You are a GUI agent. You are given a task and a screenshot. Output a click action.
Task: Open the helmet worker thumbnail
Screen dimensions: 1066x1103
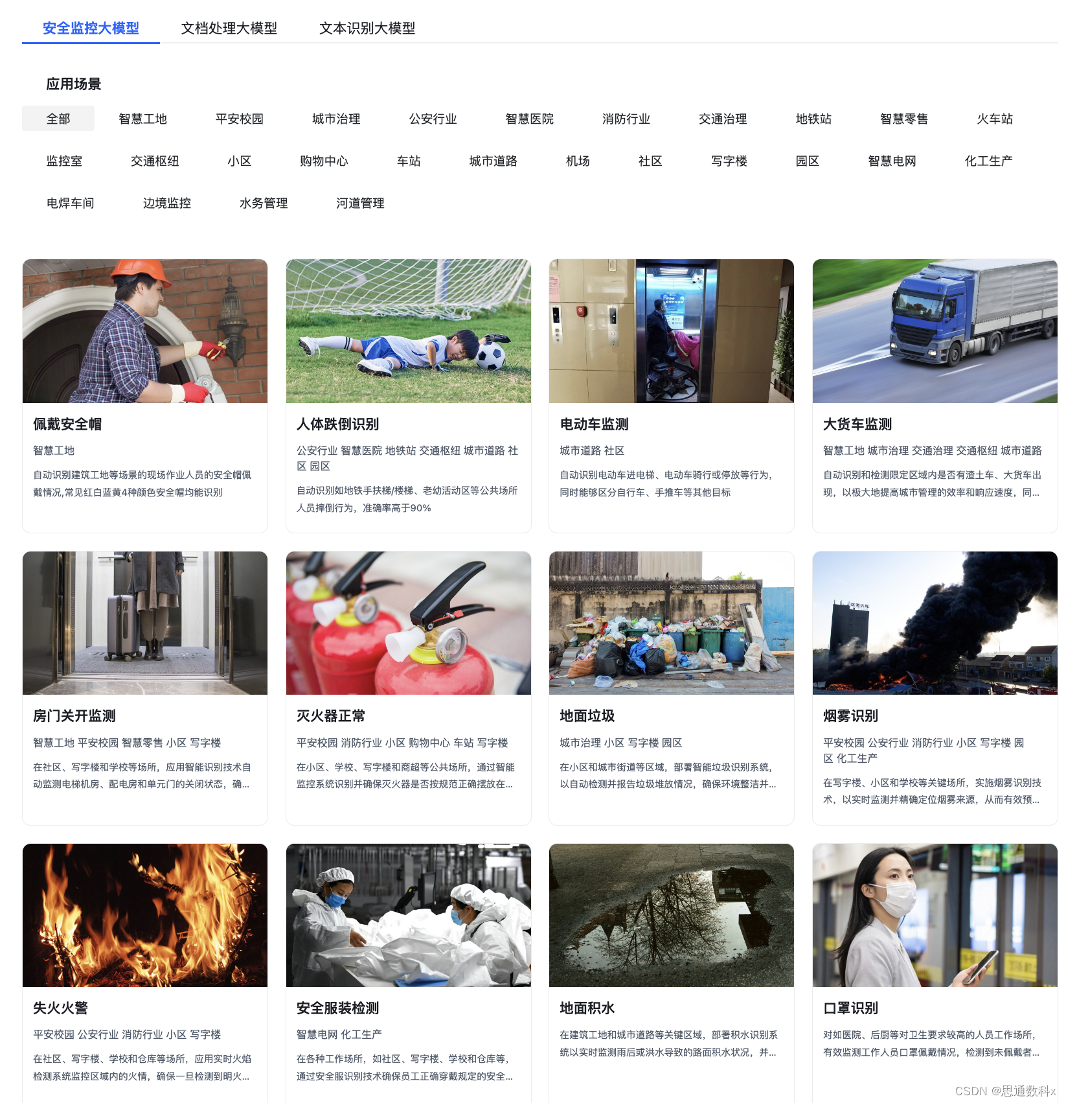(145, 331)
